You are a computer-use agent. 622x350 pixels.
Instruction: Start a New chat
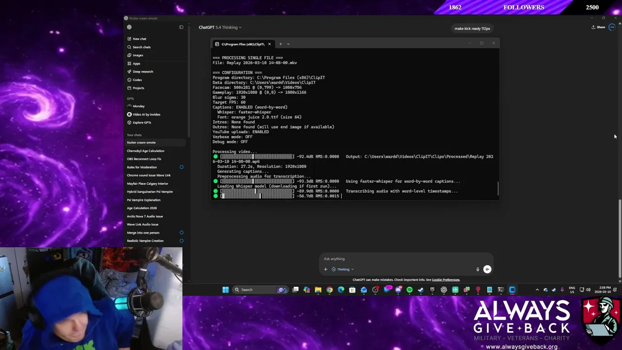[139, 39]
